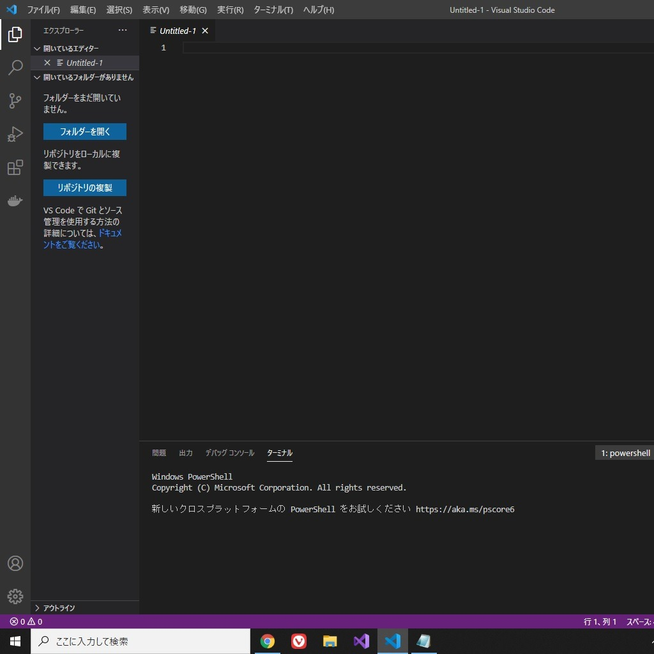Click the VS Code logo in title bar
The image size is (654, 654).
click(x=11, y=9)
